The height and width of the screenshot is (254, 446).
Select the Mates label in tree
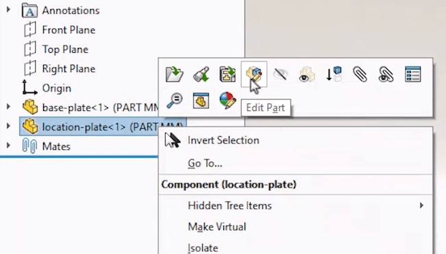[x=56, y=147]
